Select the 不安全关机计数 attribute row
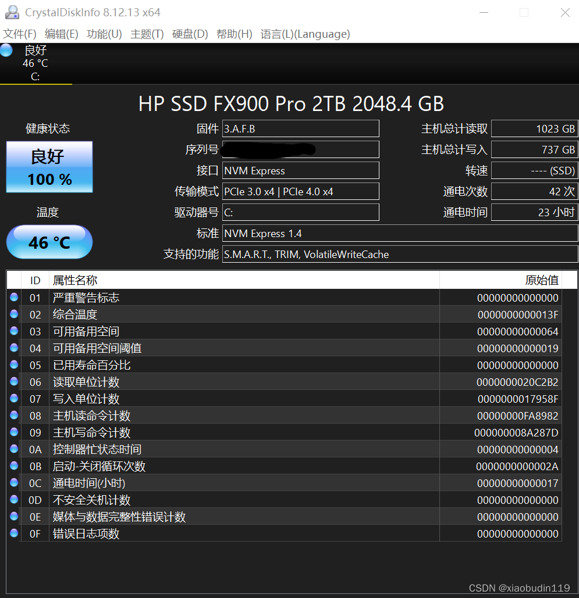Viewport: 579px width, 598px height. [284, 500]
